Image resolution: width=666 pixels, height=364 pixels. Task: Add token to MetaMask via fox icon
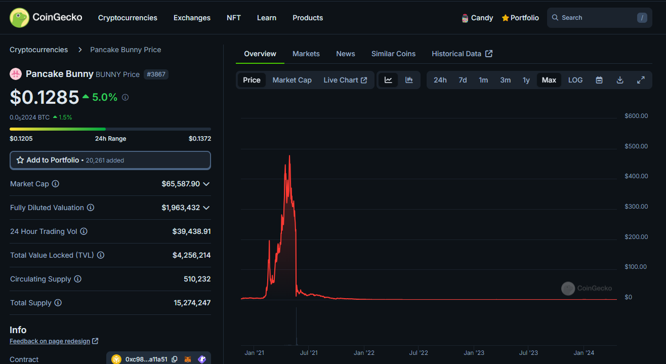pyautogui.click(x=188, y=359)
